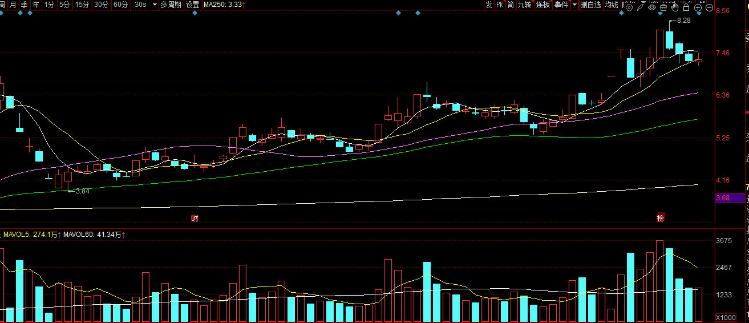Open the chart settings gear icon
Viewport: 749px width, 323px height.
(x=629, y=7)
